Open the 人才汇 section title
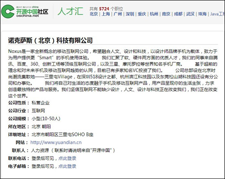Screen dimensions: 225x179 coord(70,11)
